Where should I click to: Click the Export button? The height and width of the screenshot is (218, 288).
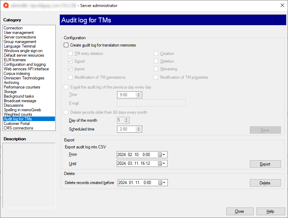[x=265, y=164]
